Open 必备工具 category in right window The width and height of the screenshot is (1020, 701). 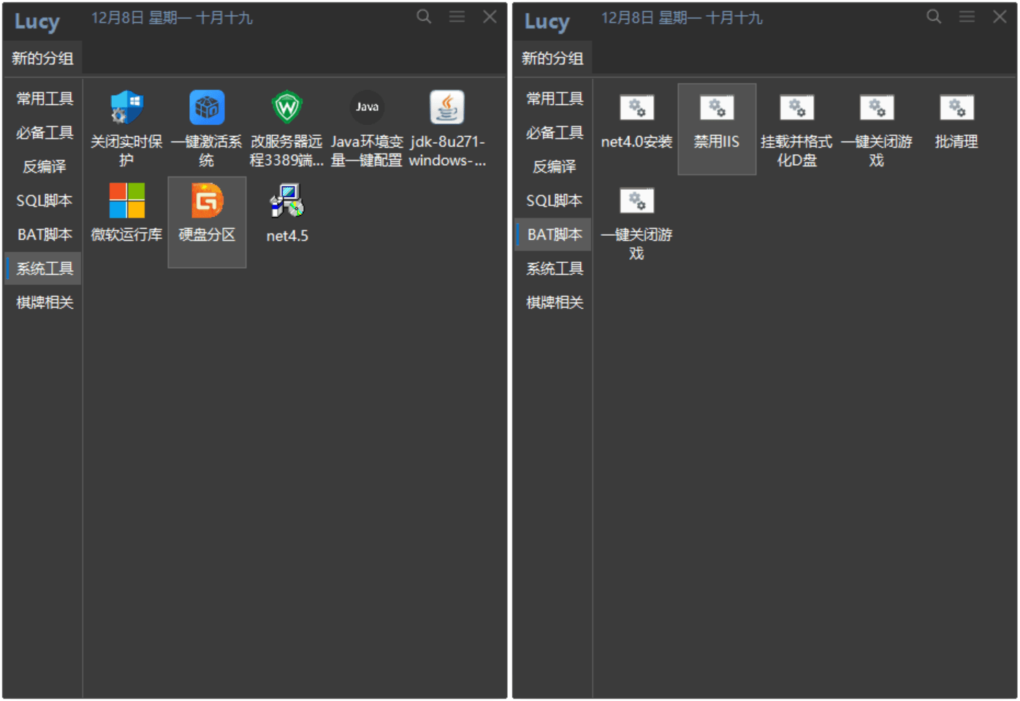(555, 133)
